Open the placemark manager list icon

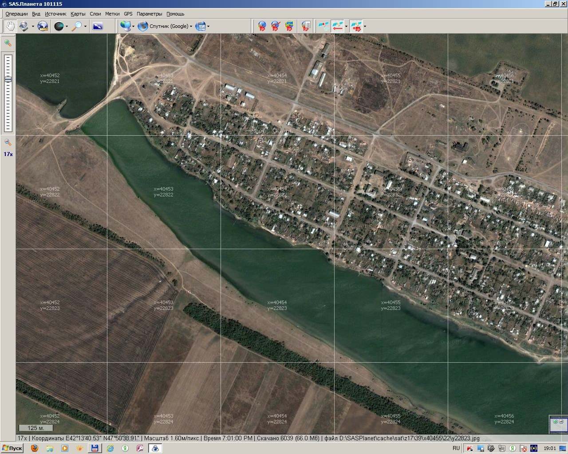tap(306, 26)
